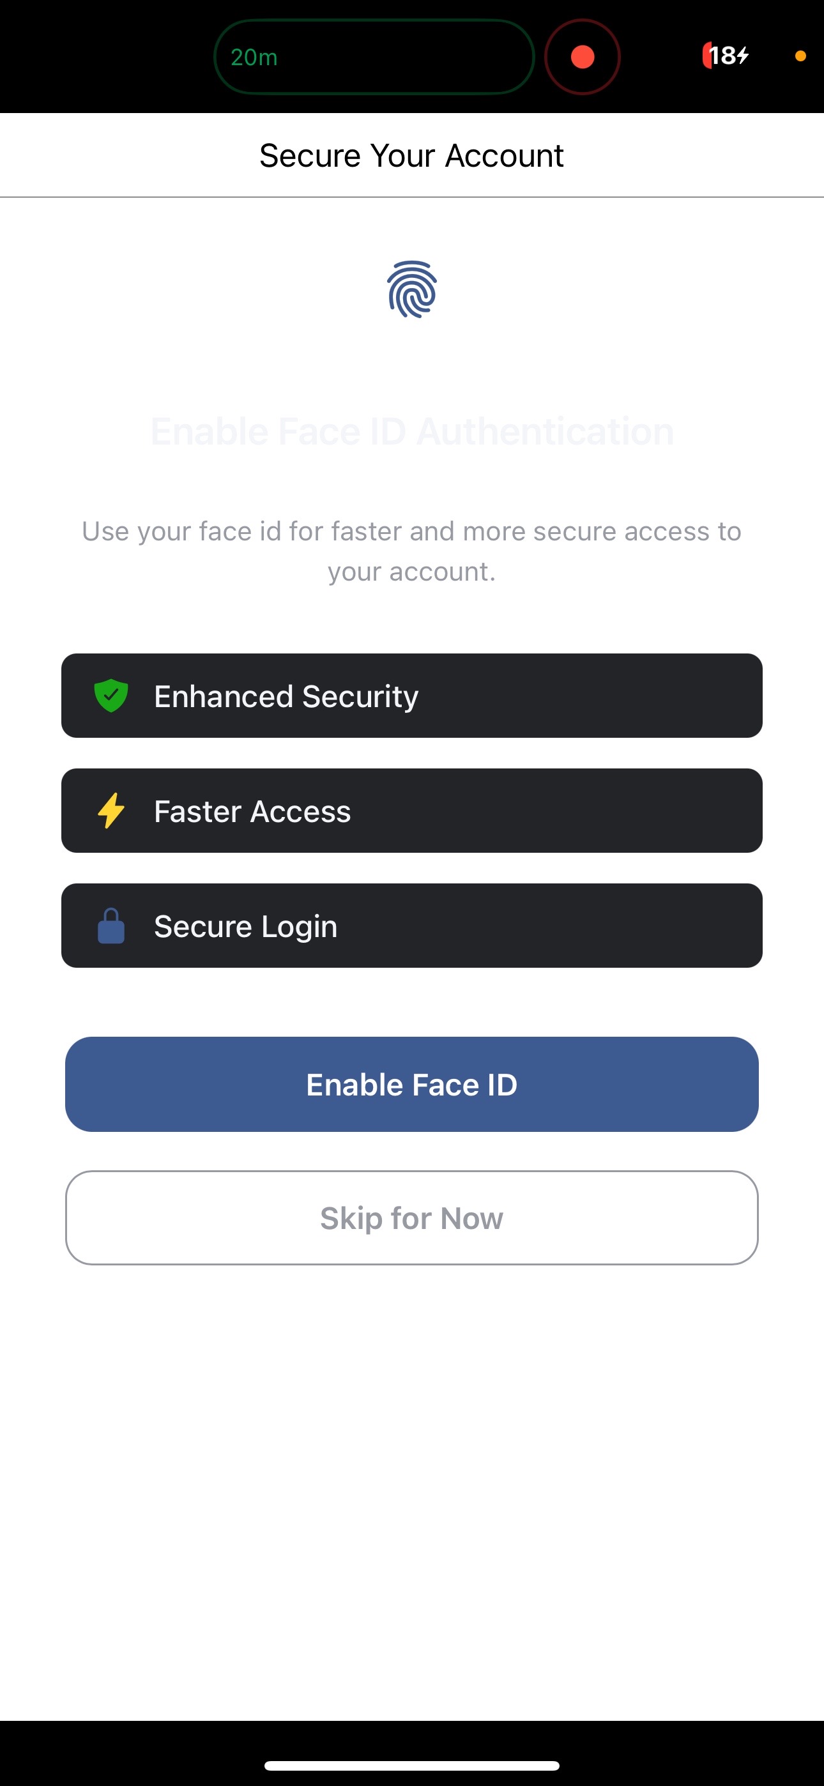Tap the orange dot status indicator
This screenshot has height=1786, width=824.
tap(800, 56)
